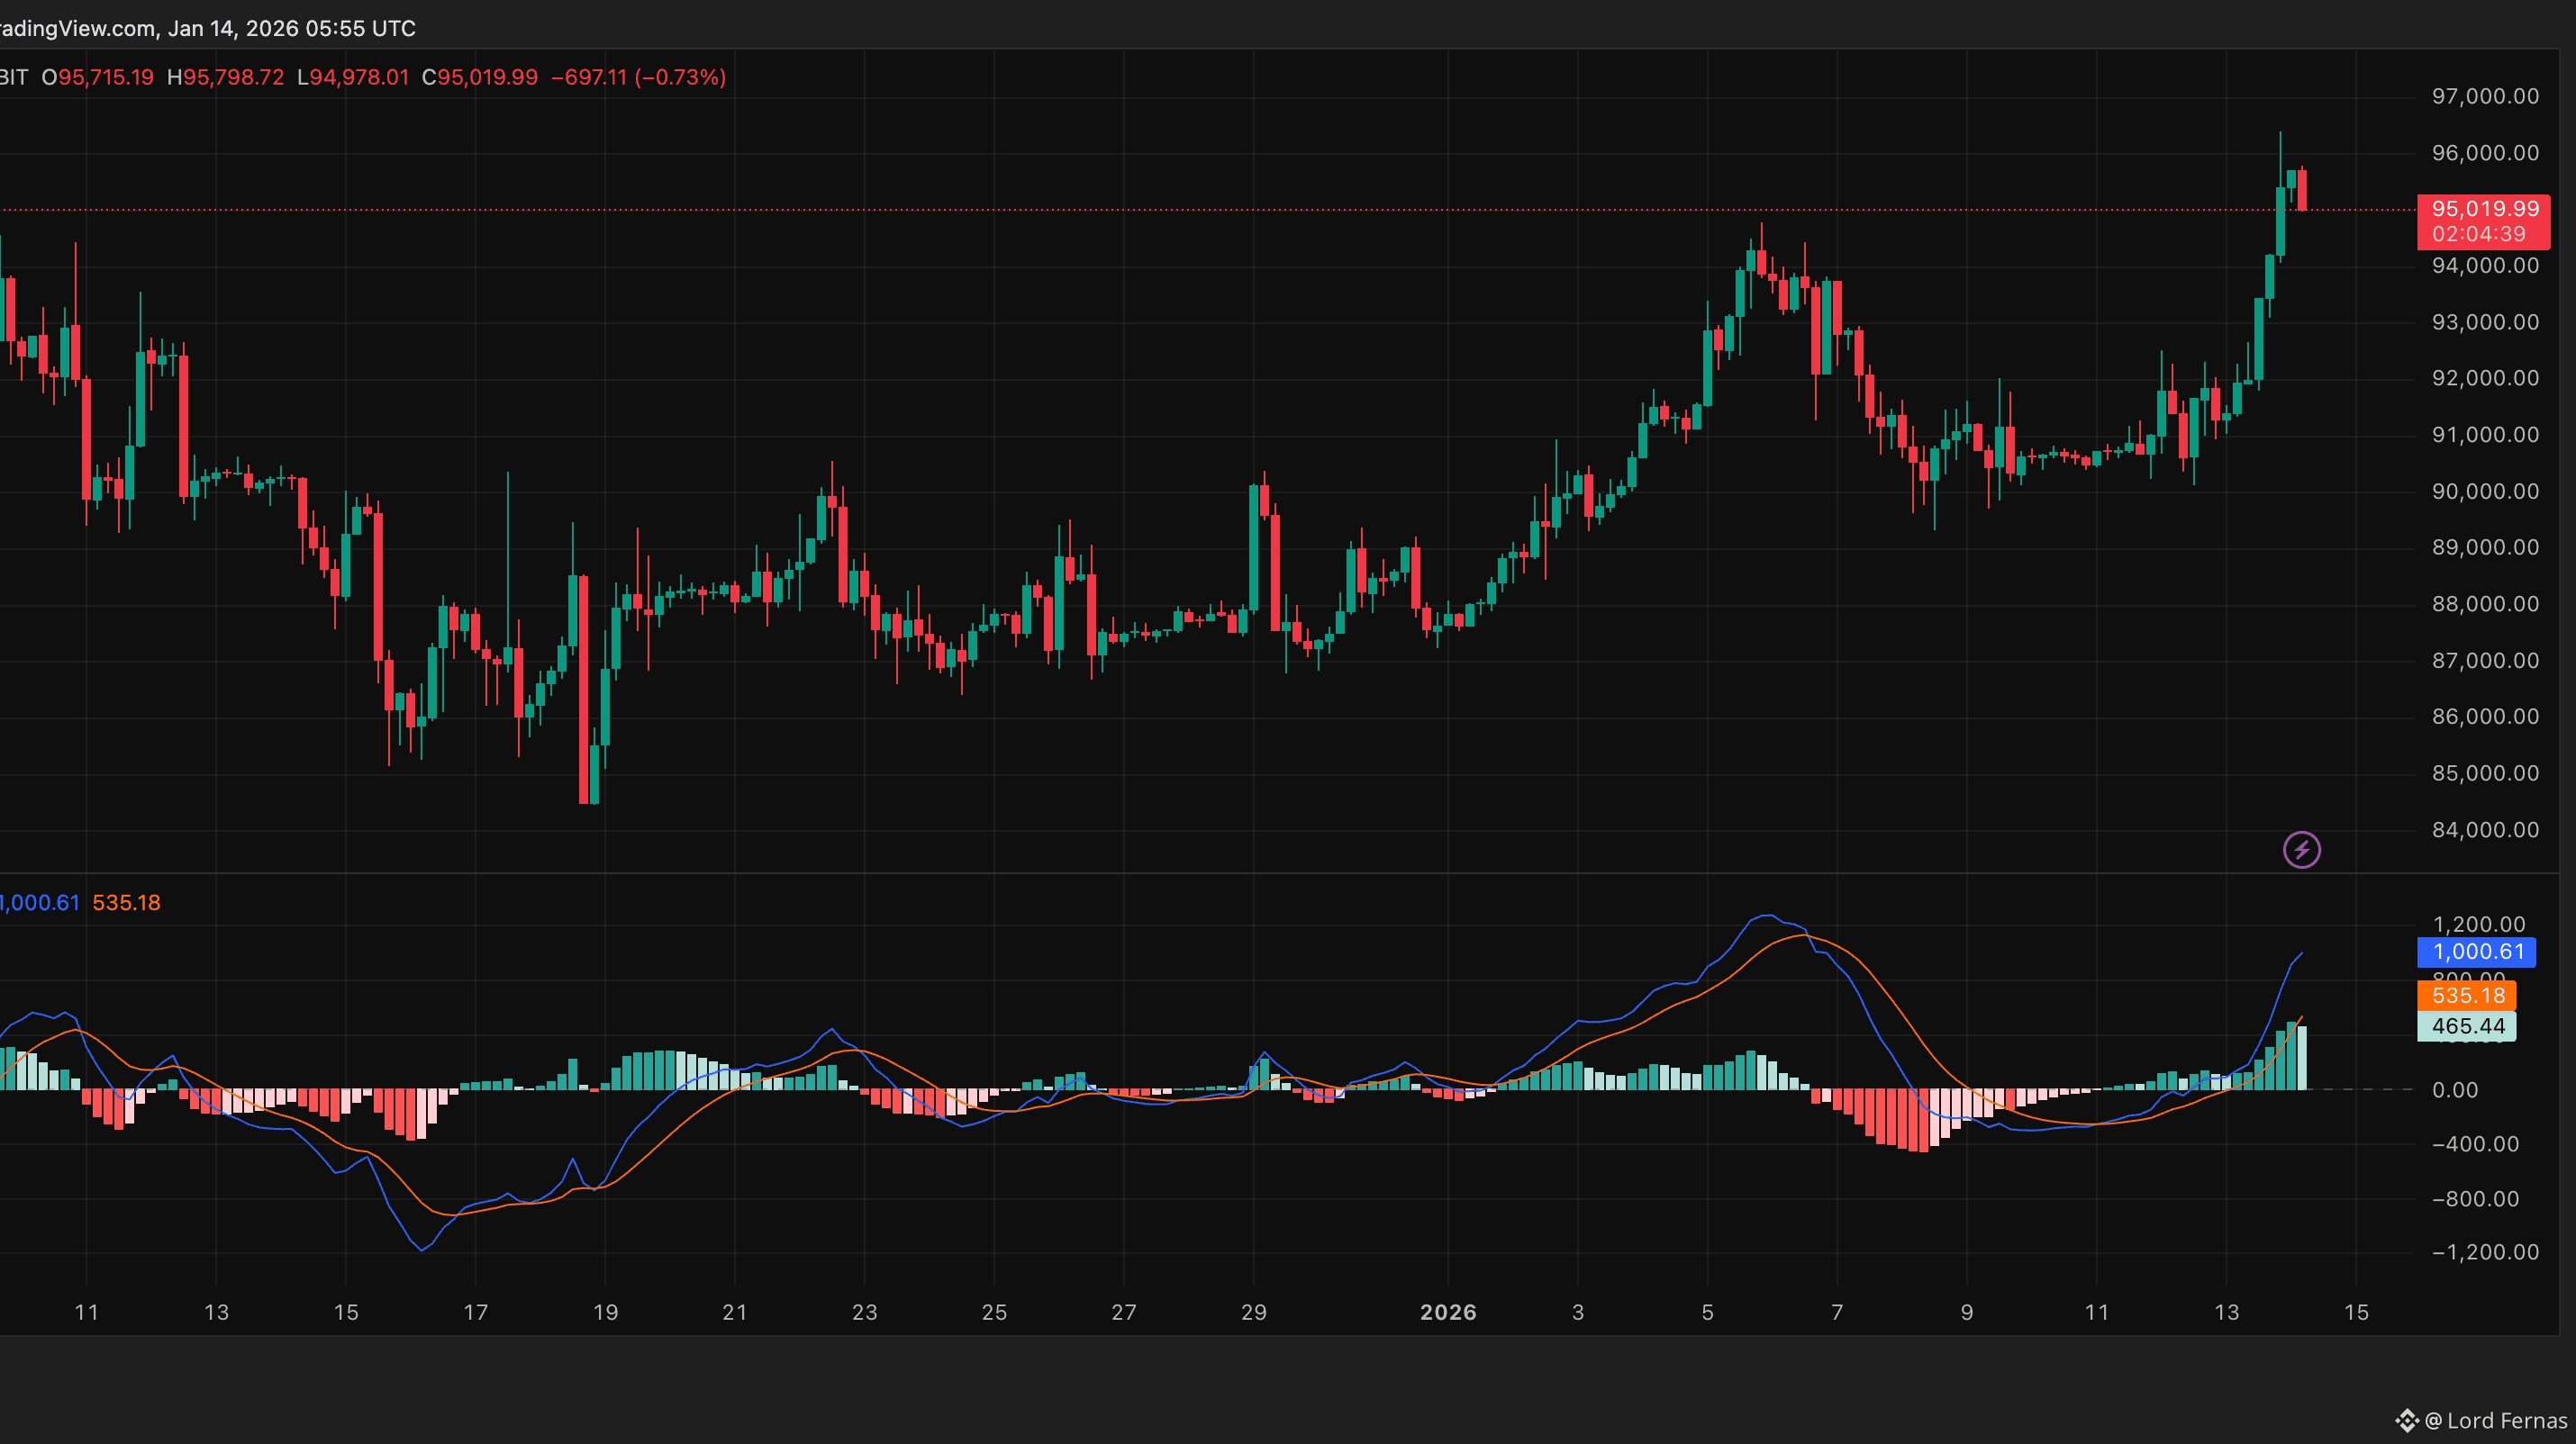Click the high value H95,798.72 in legend
This screenshot has width=2576, height=1444.
225,77
